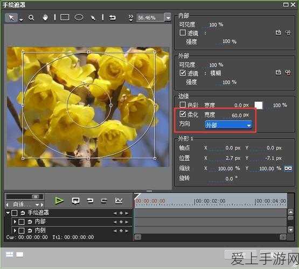Toggle the graph curve view icon
The width and height of the screenshot is (299, 269).
point(119,201)
